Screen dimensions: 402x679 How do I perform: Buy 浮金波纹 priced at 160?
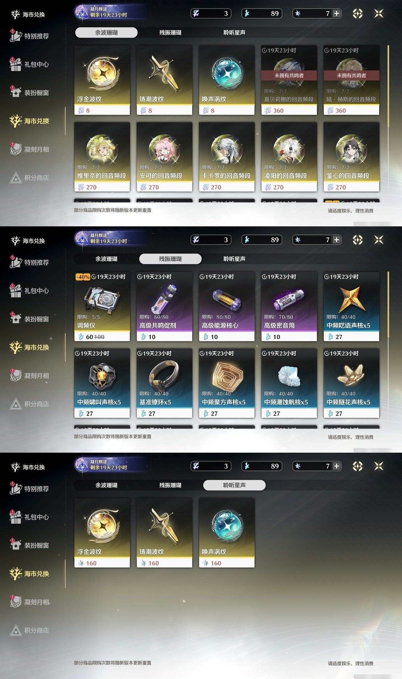(102, 533)
